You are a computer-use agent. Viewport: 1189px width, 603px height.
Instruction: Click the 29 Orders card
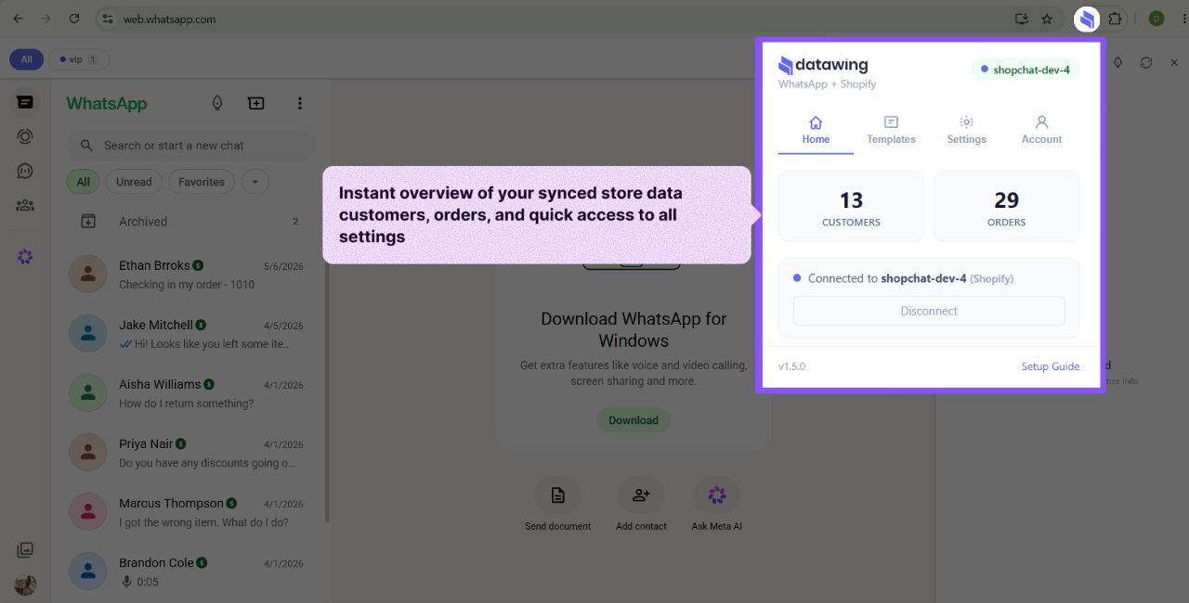tap(1006, 207)
